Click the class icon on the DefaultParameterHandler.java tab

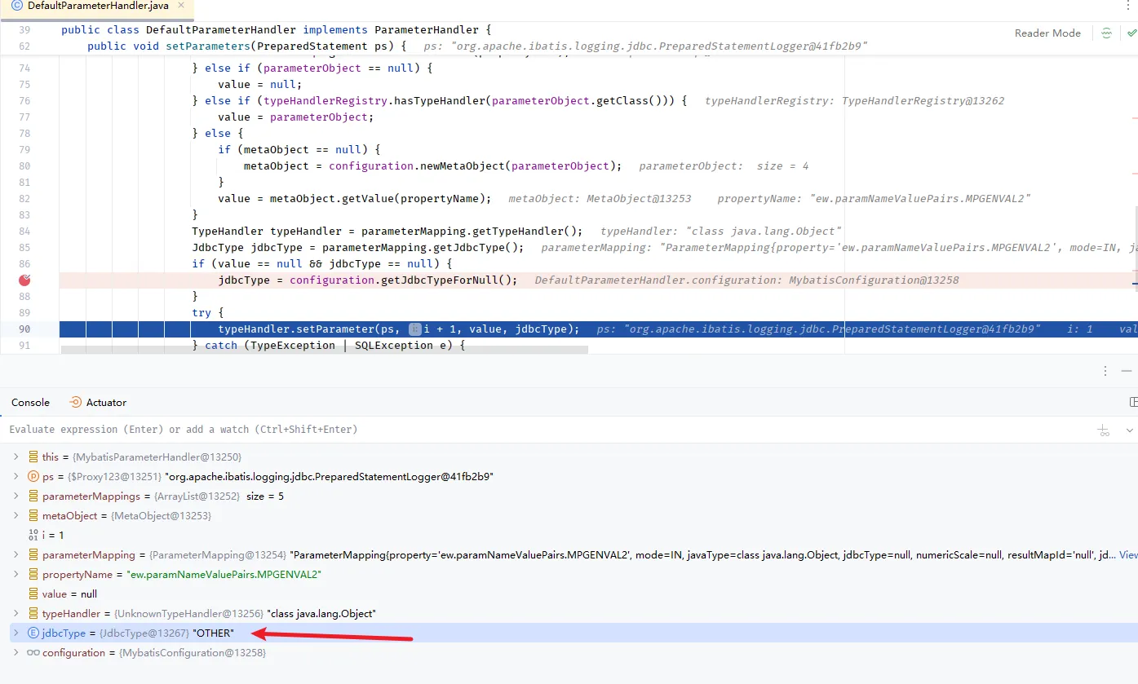pyautogui.click(x=17, y=6)
